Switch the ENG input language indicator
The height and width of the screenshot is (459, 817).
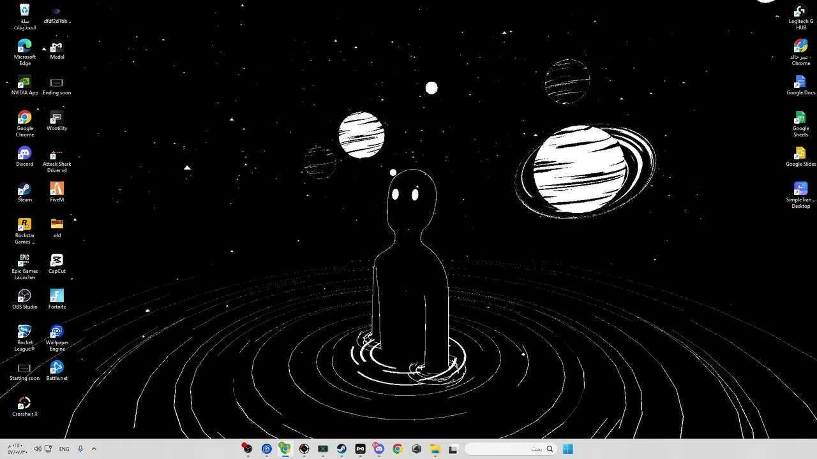(x=64, y=449)
